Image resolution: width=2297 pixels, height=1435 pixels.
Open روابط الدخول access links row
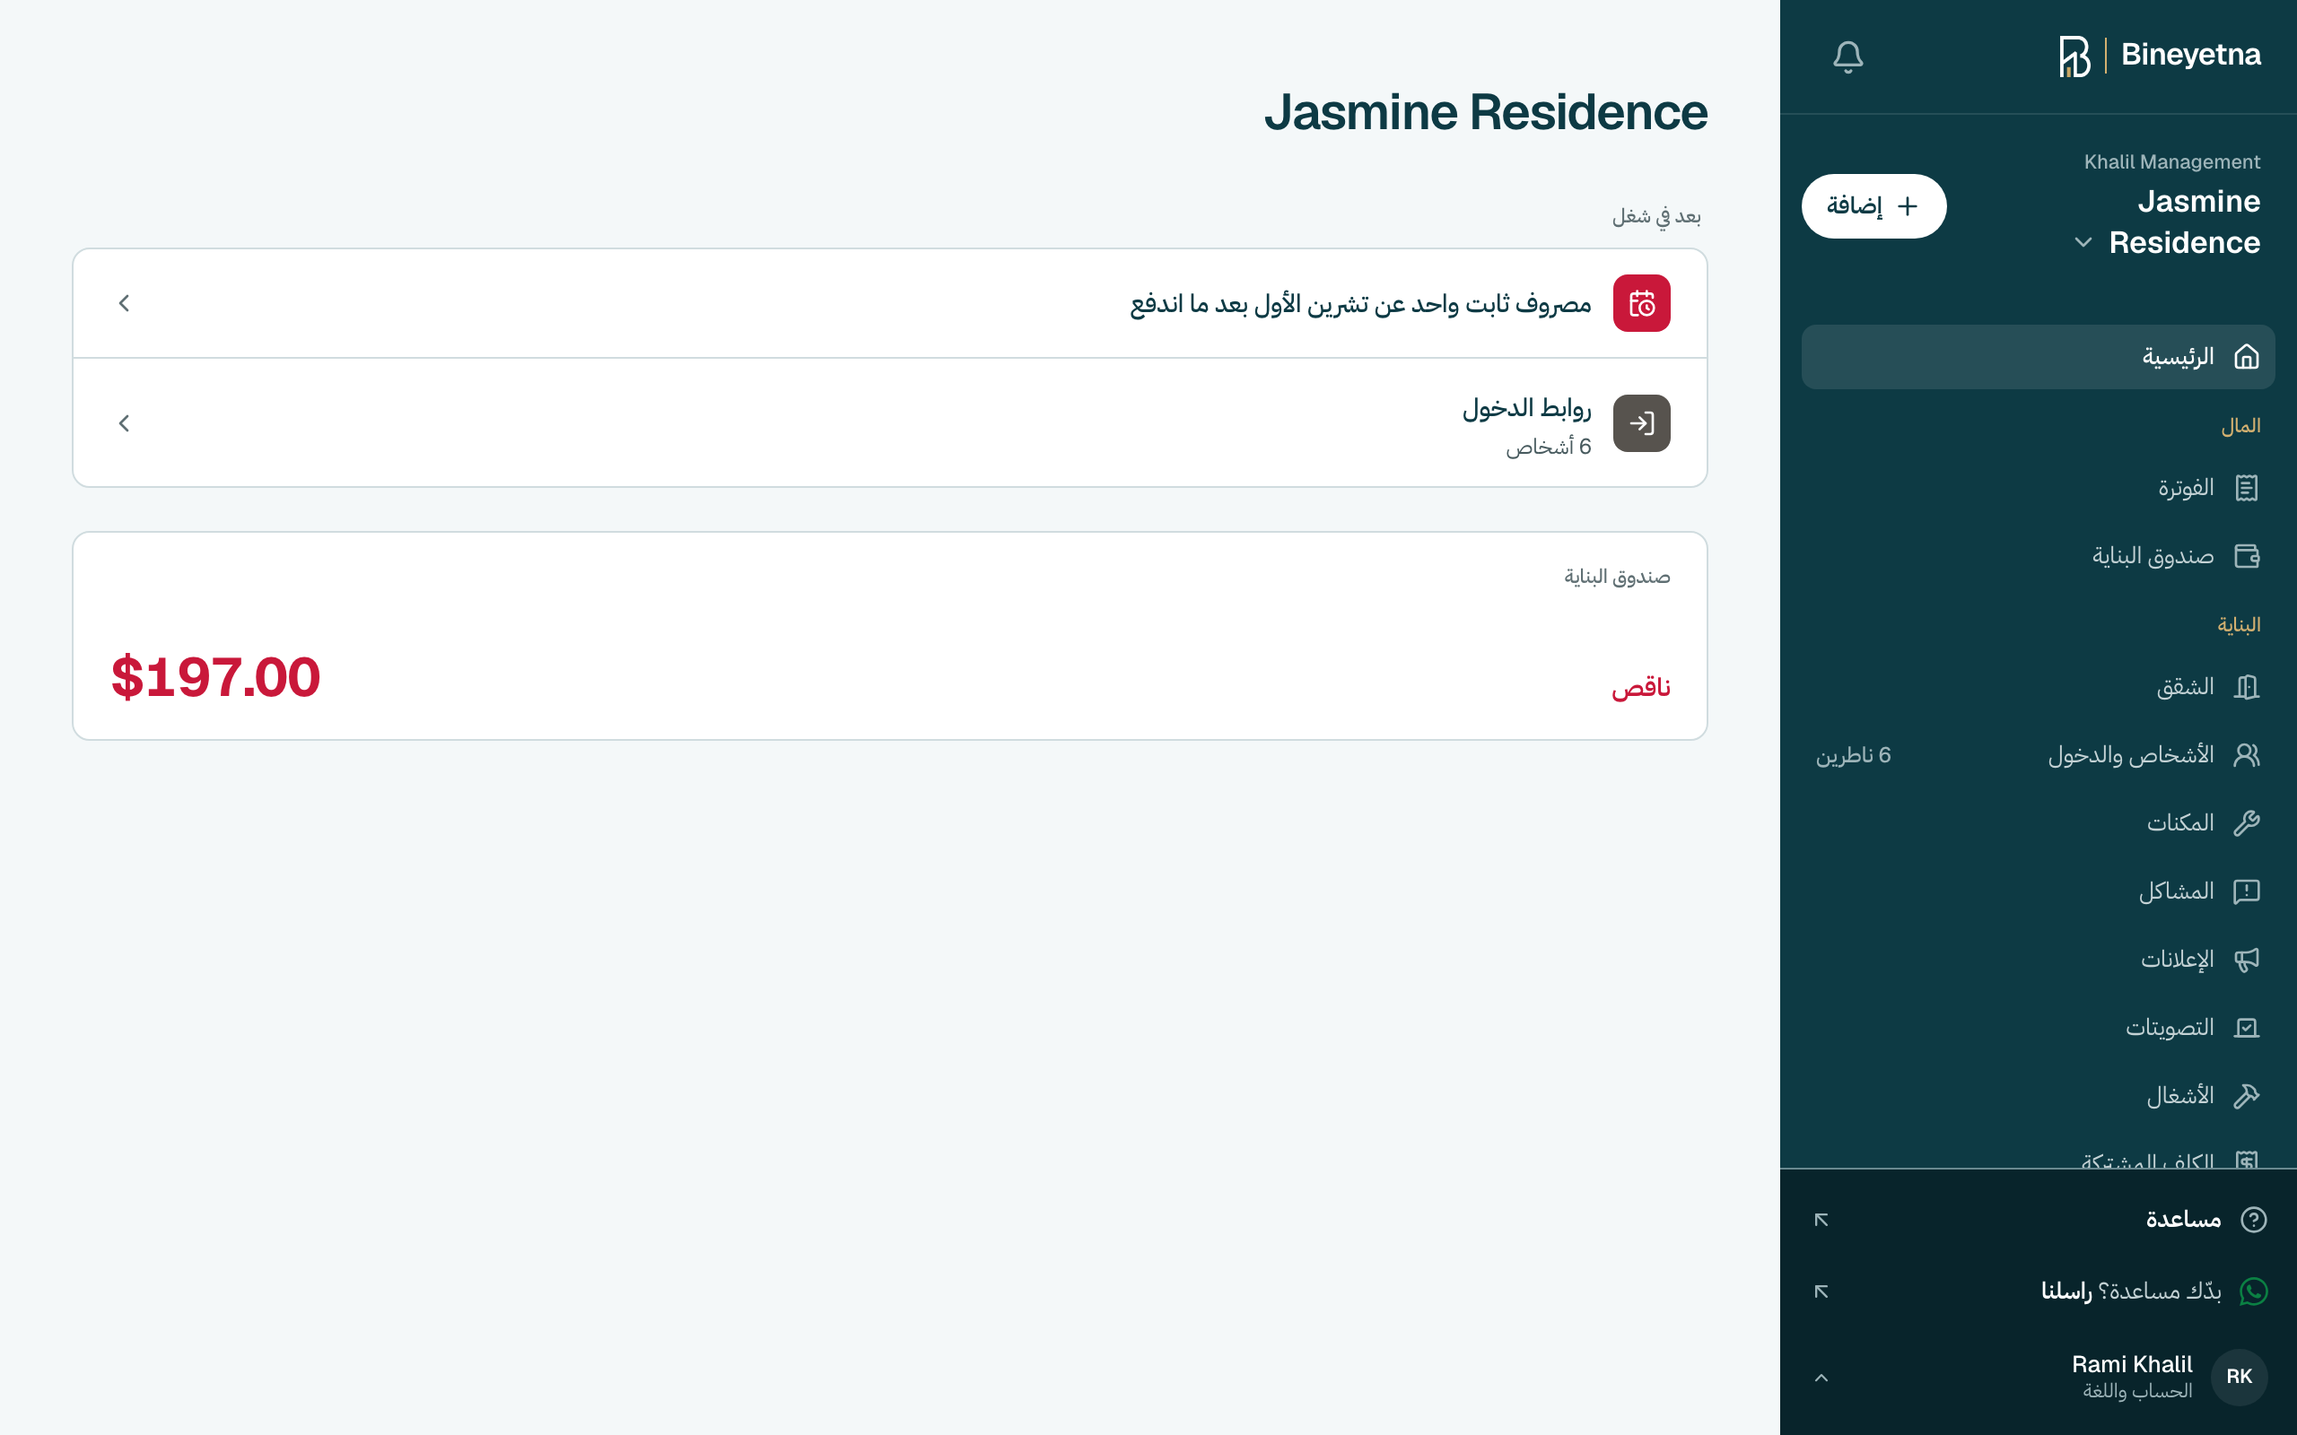pos(889,423)
